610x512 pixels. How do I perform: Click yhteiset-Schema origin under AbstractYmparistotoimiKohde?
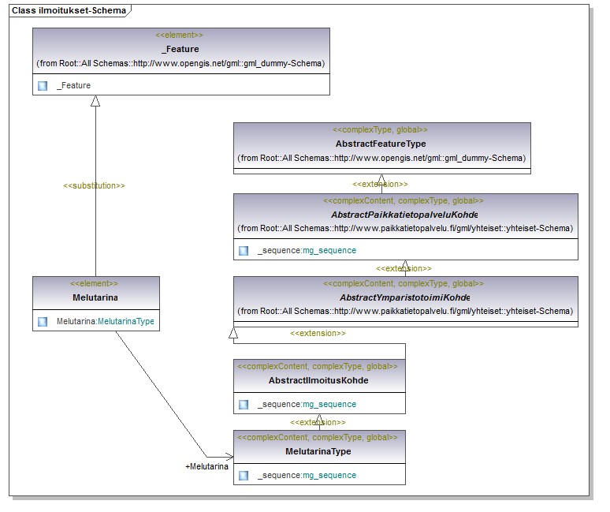[405, 312]
